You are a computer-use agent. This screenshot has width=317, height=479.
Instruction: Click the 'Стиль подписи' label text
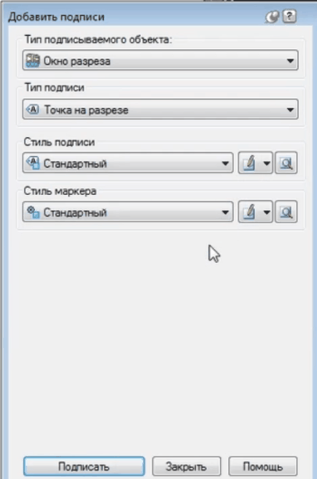[x=59, y=142]
